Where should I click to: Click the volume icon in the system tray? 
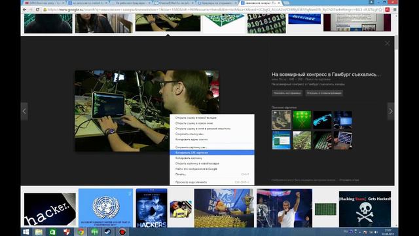(376, 232)
